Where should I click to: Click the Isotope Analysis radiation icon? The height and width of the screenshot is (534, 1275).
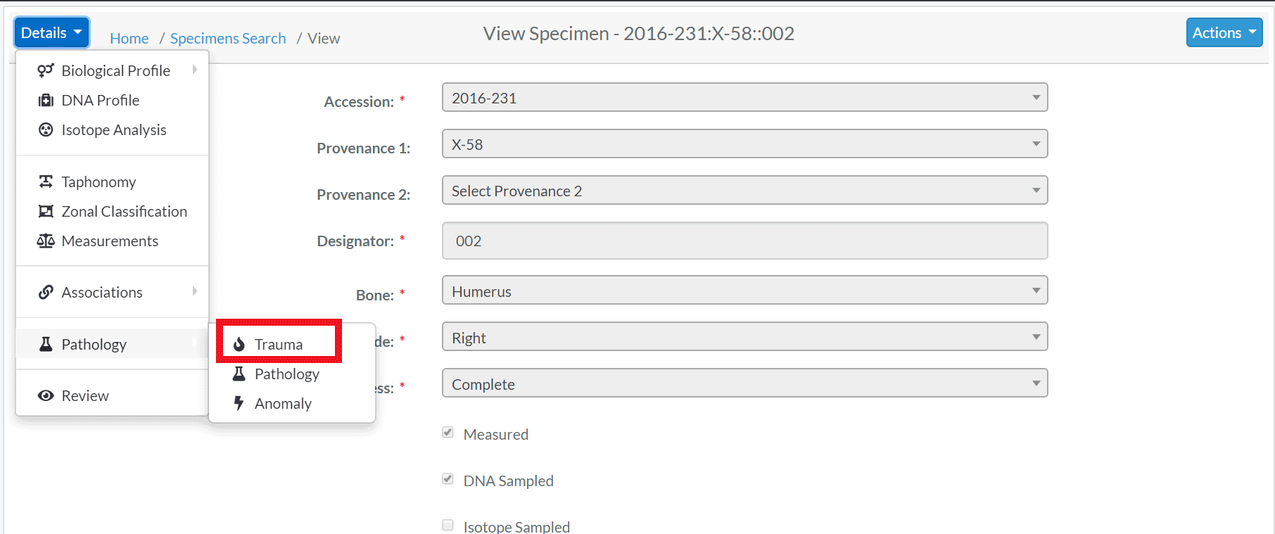coord(46,129)
